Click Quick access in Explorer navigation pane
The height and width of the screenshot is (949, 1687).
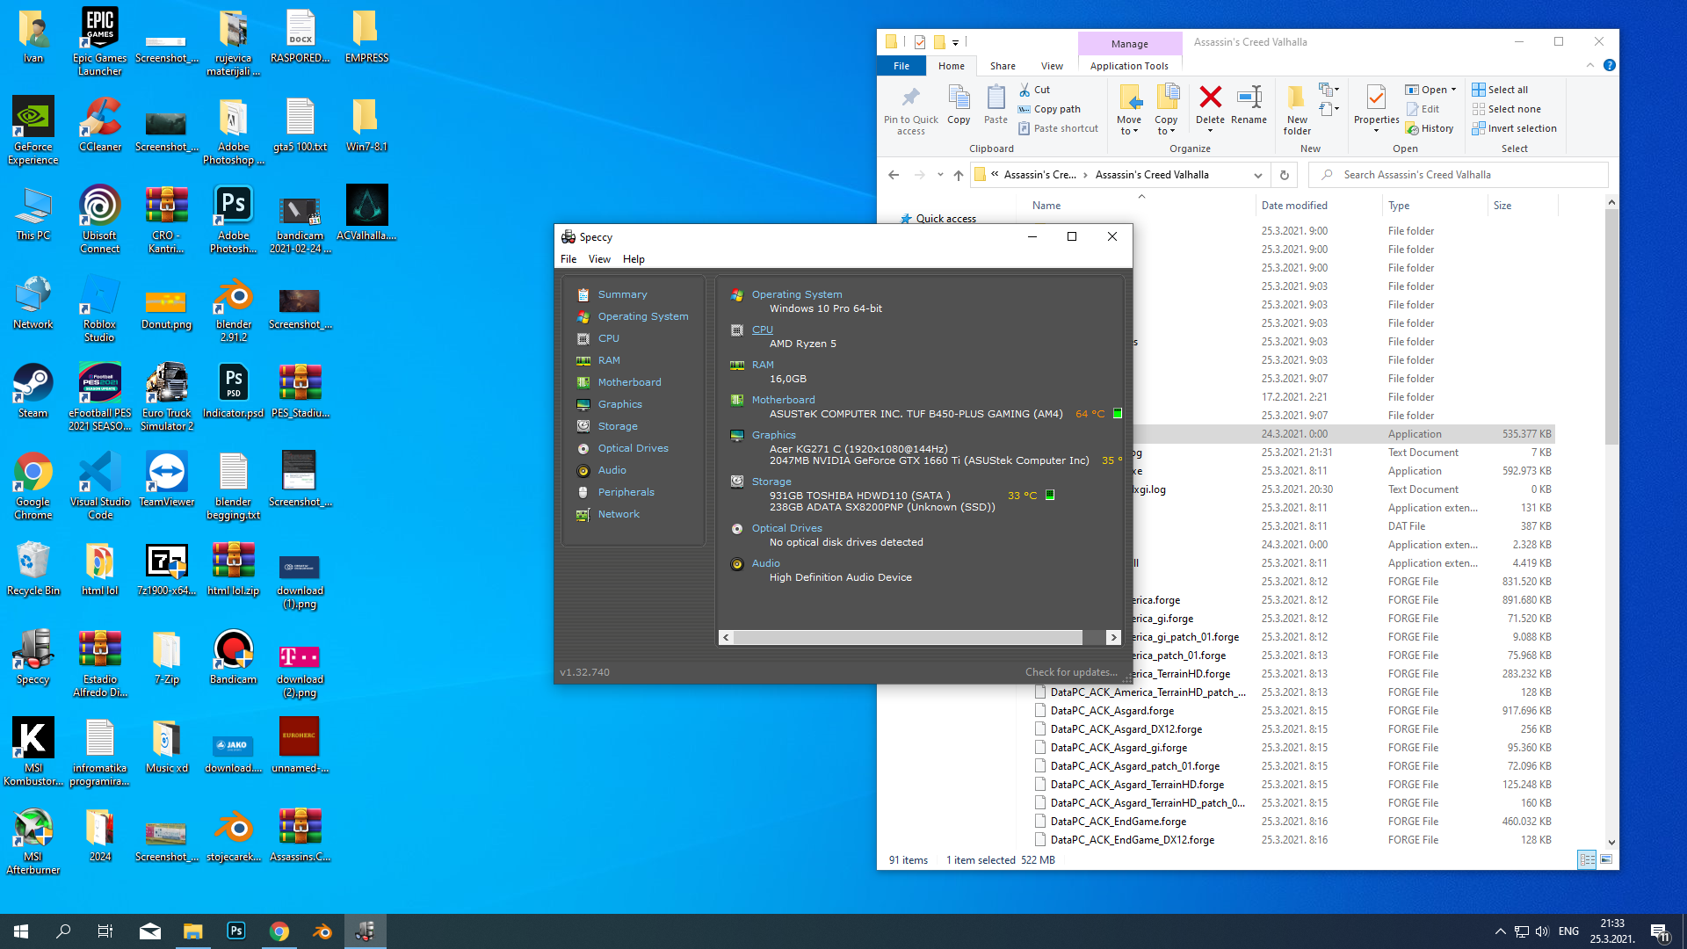tap(945, 219)
